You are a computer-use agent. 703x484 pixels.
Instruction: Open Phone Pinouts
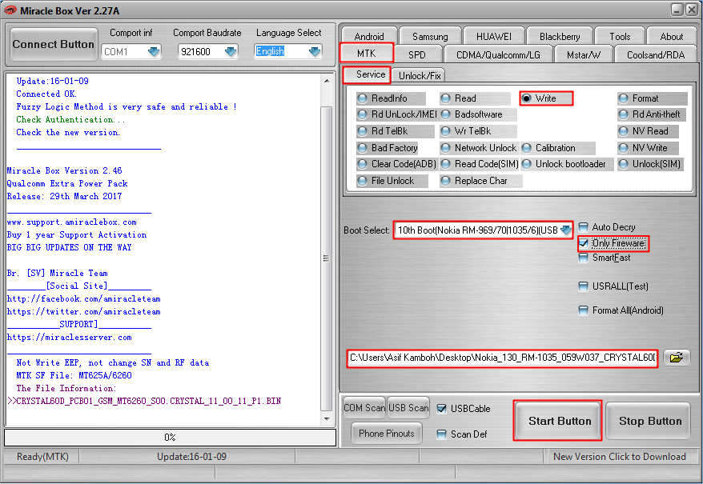pyautogui.click(x=387, y=434)
